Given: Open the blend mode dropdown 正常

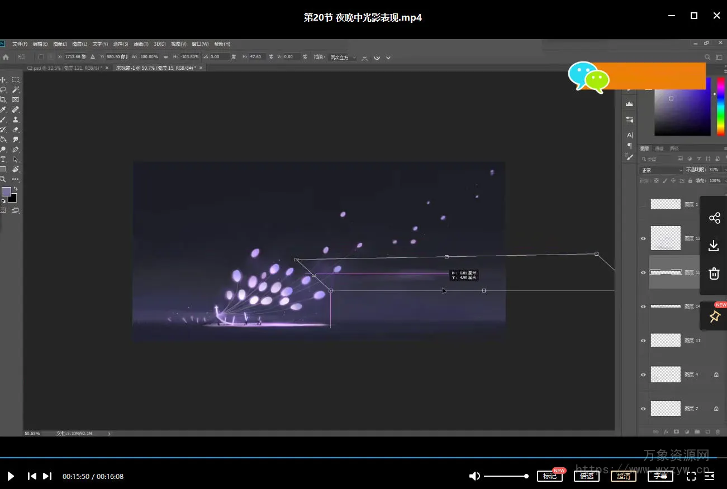Looking at the screenshot, I should pyautogui.click(x=662, y=170).
